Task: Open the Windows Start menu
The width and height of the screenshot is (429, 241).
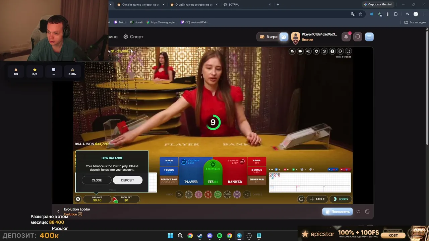Action: tap(170, 236)
